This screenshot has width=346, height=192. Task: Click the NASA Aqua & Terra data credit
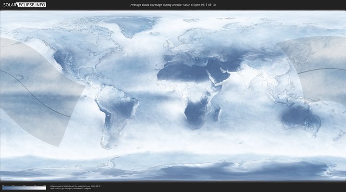75,186
